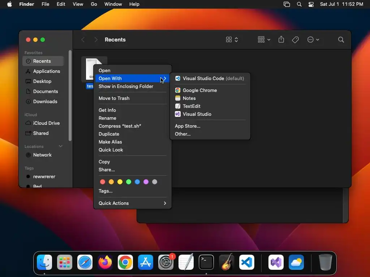Open purple Visual Studio Dock icon

[x=276, y=262]
